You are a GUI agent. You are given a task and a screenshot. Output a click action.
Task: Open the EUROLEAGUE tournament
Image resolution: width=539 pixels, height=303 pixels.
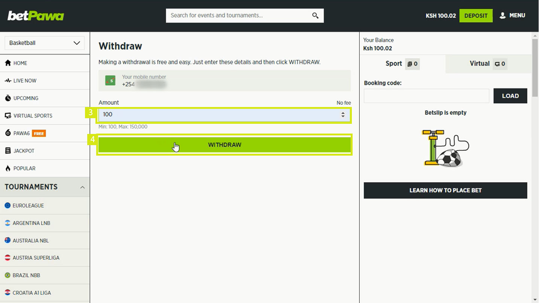45,206
